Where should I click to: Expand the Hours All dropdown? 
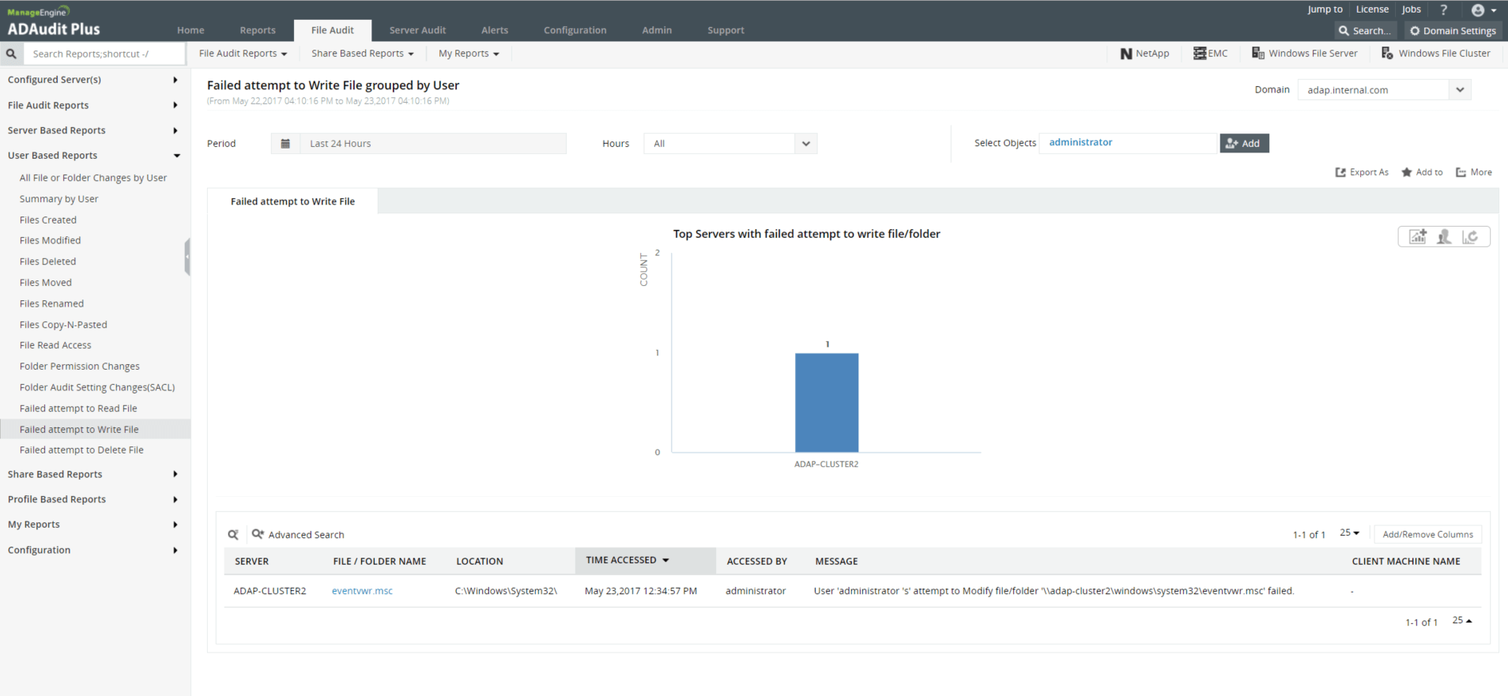(805, 144)
